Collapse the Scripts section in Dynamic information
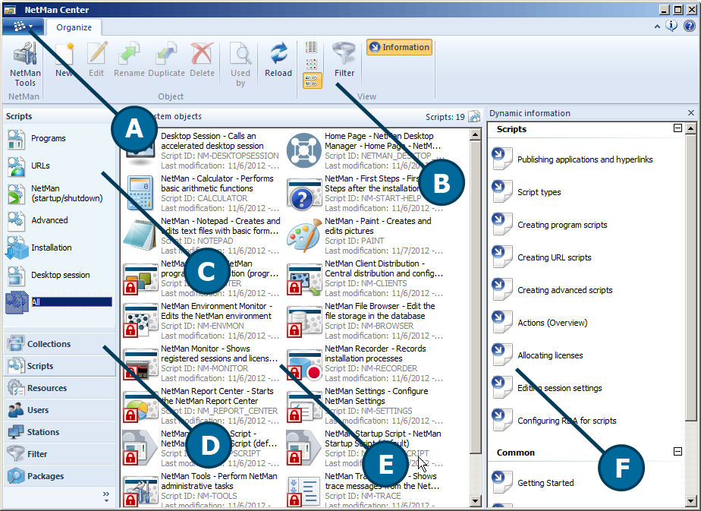The image size is (701, 511). 677,129
